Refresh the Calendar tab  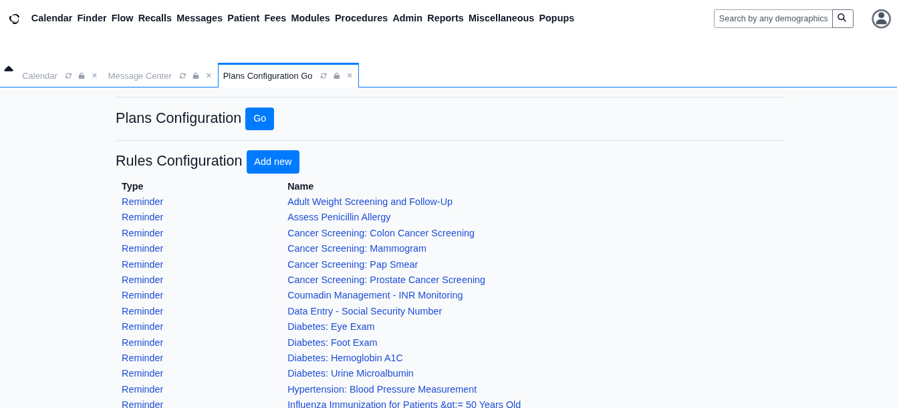click(68, 76)
